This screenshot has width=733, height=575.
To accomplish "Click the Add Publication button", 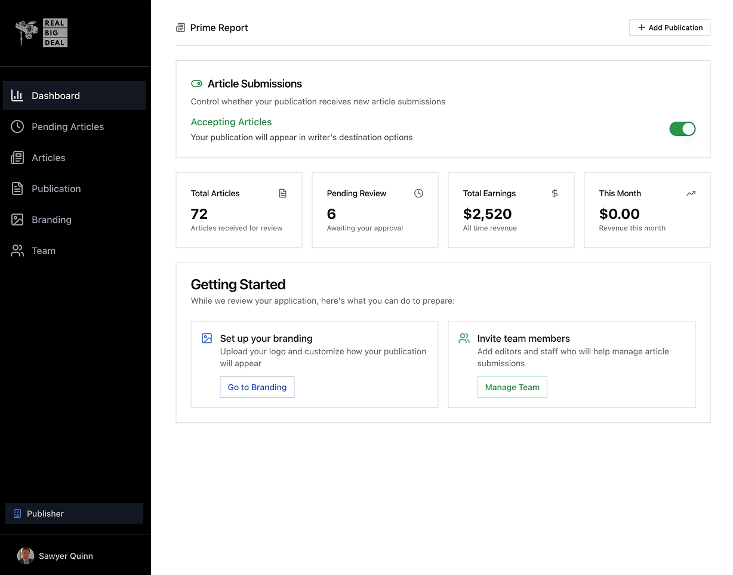I will 670,27.
